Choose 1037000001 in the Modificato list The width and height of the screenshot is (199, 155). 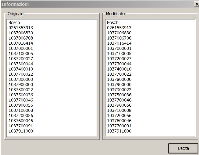pos(119,48)
